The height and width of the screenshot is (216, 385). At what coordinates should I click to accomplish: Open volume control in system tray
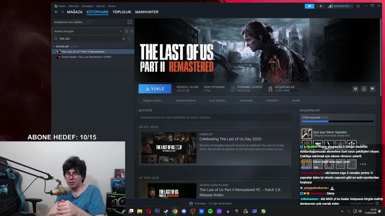pos(360,211)
